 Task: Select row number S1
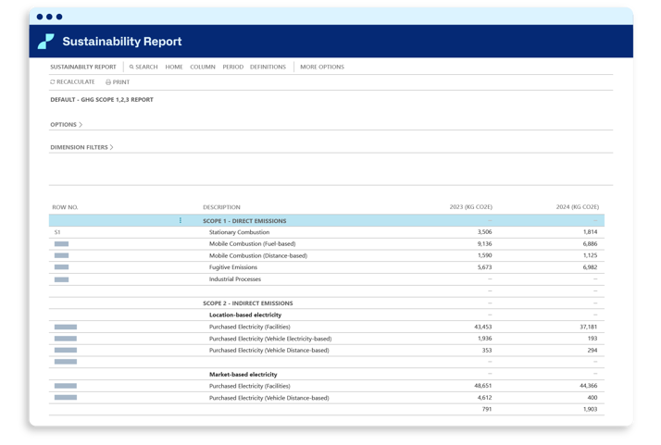click(57, 232)
